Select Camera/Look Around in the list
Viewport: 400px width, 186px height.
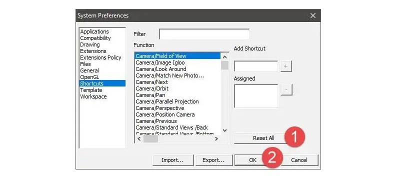point(177,69)
